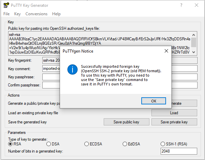Select the RSA key type
This screenshot has height=160, width=205.
tap(11, 144)
